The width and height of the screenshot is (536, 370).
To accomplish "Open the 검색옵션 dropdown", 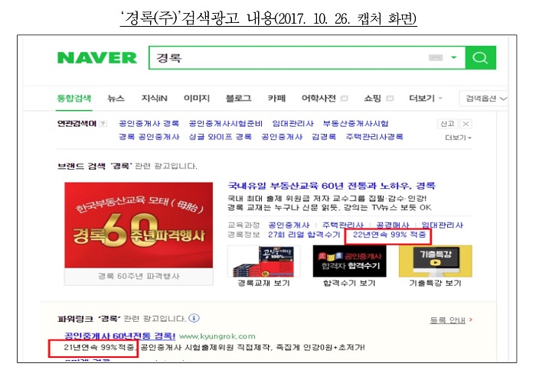I will (x=485, y=99).
